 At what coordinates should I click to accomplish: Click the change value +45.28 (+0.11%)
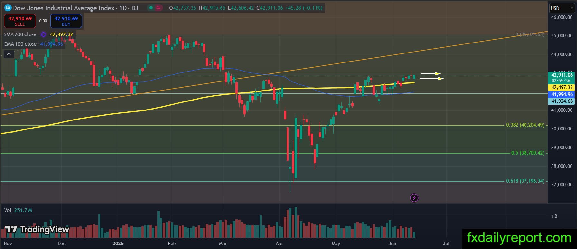tap(304, 8)
